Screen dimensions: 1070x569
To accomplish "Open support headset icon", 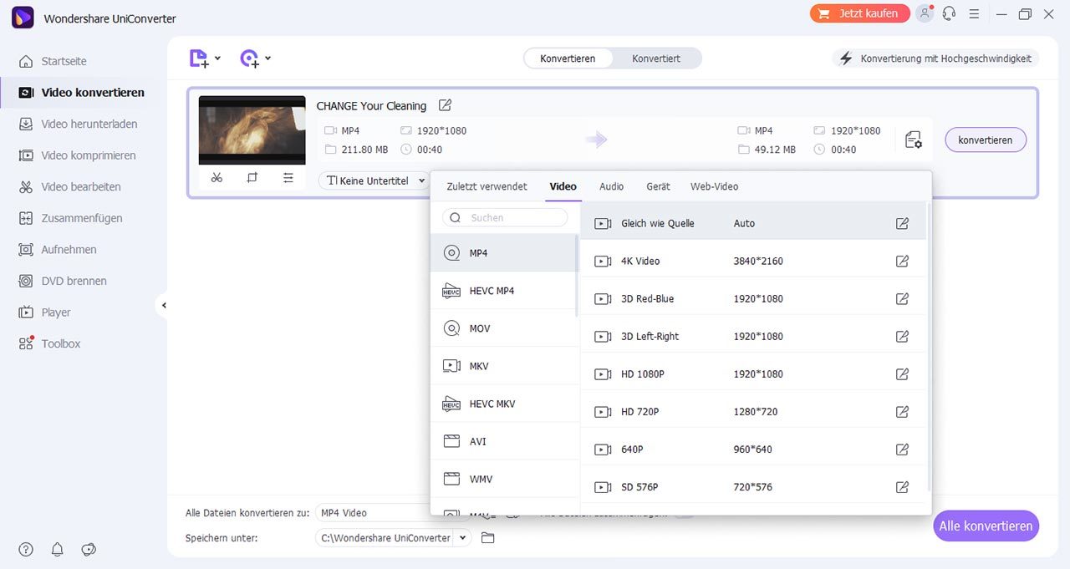I will point(949,13).
